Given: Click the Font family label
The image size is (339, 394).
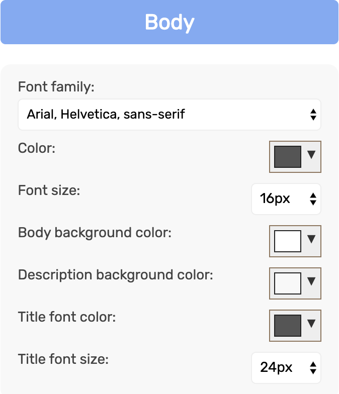Looking at the screenshot, I should tap(56, 87).
